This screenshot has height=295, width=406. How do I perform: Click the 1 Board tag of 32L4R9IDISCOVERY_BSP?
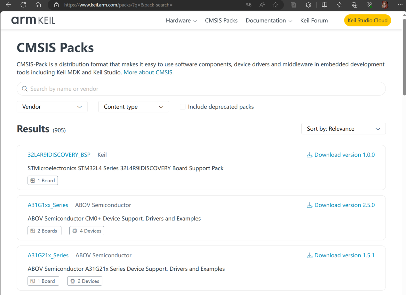tap(43, 180)
